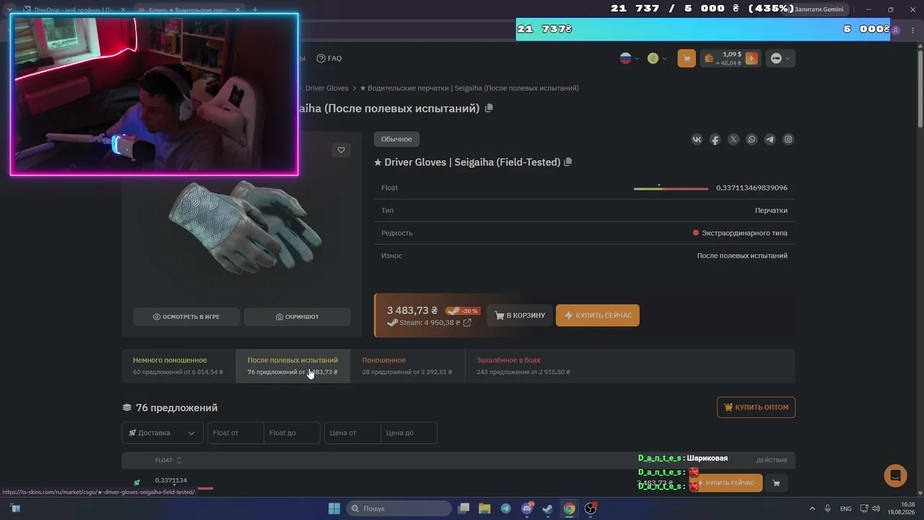Open the browser tab search dropdown
This screenshot has height=520, width=924.
pos(9,10)
